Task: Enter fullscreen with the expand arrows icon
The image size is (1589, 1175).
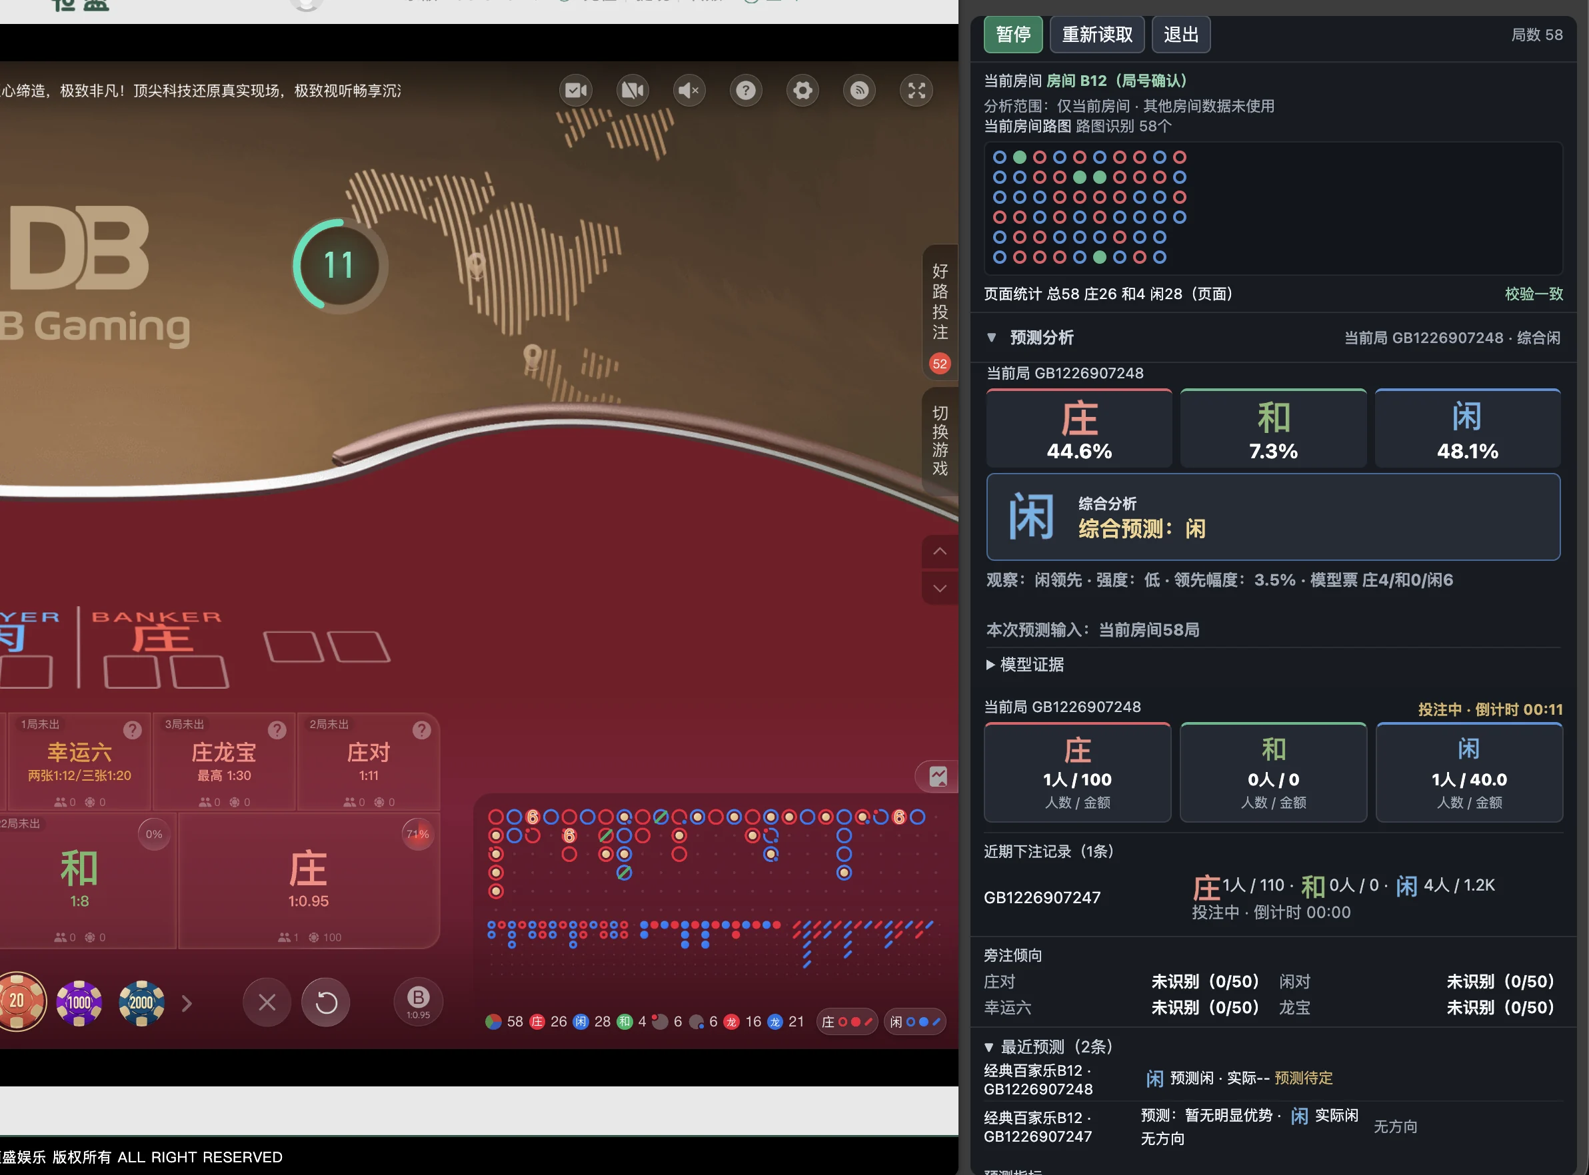Action: pos(916,91)
